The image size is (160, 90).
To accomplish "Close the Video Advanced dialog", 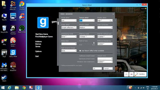I will pyautogui.click(x=113, y=14).
